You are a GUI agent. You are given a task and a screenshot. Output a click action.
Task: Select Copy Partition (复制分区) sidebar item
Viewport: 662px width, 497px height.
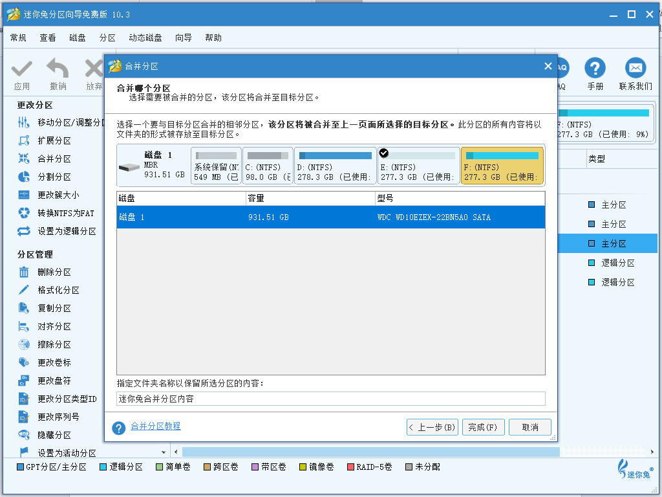[45, 308]
